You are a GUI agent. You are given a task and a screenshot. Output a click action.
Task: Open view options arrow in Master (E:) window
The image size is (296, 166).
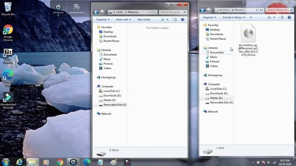click(274, 18)
